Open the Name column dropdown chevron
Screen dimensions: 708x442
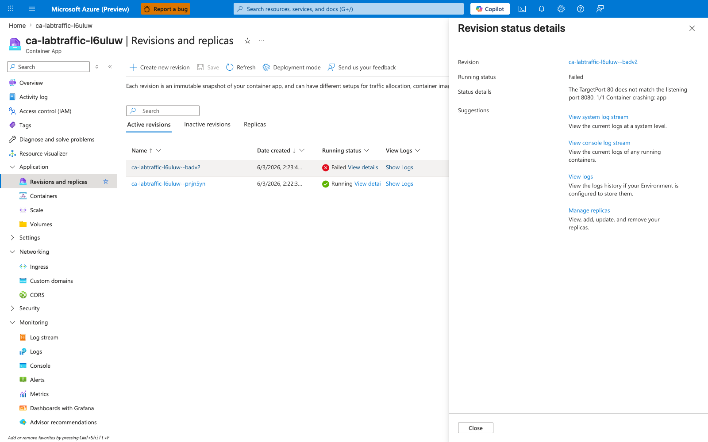pos(158,150)
